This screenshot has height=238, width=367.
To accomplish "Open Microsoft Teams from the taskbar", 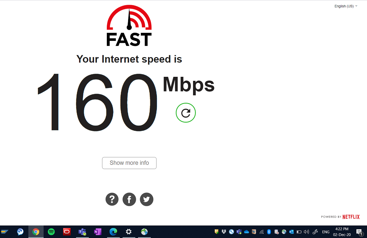I will 82,232.
